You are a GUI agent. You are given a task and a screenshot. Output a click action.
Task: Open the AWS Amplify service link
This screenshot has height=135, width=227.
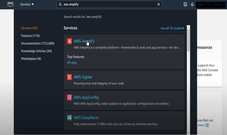(84, 41)
